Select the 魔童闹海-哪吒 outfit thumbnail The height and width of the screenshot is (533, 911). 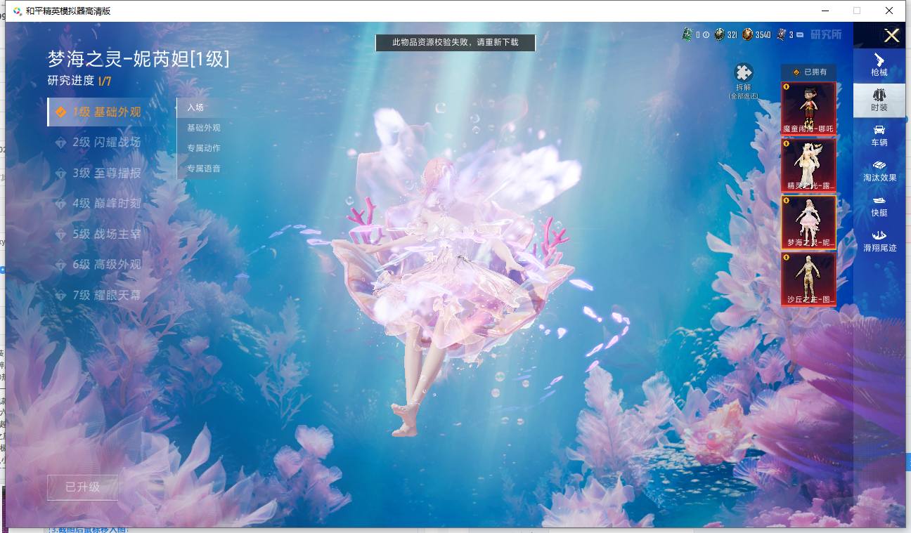(808, 108)
